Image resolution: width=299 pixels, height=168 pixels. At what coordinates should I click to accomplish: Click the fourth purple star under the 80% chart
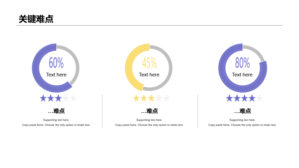coord(252,98)
